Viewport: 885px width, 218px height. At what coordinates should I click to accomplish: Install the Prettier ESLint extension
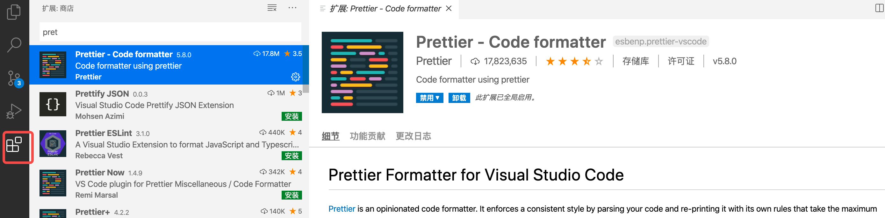(291, 156)
